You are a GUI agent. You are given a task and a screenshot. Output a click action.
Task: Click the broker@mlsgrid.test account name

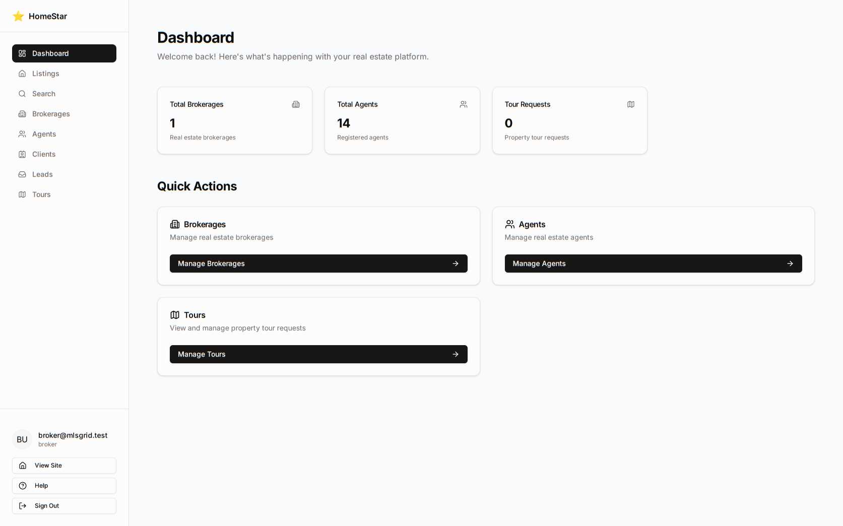pyautogui.click(x=73, y=435)
